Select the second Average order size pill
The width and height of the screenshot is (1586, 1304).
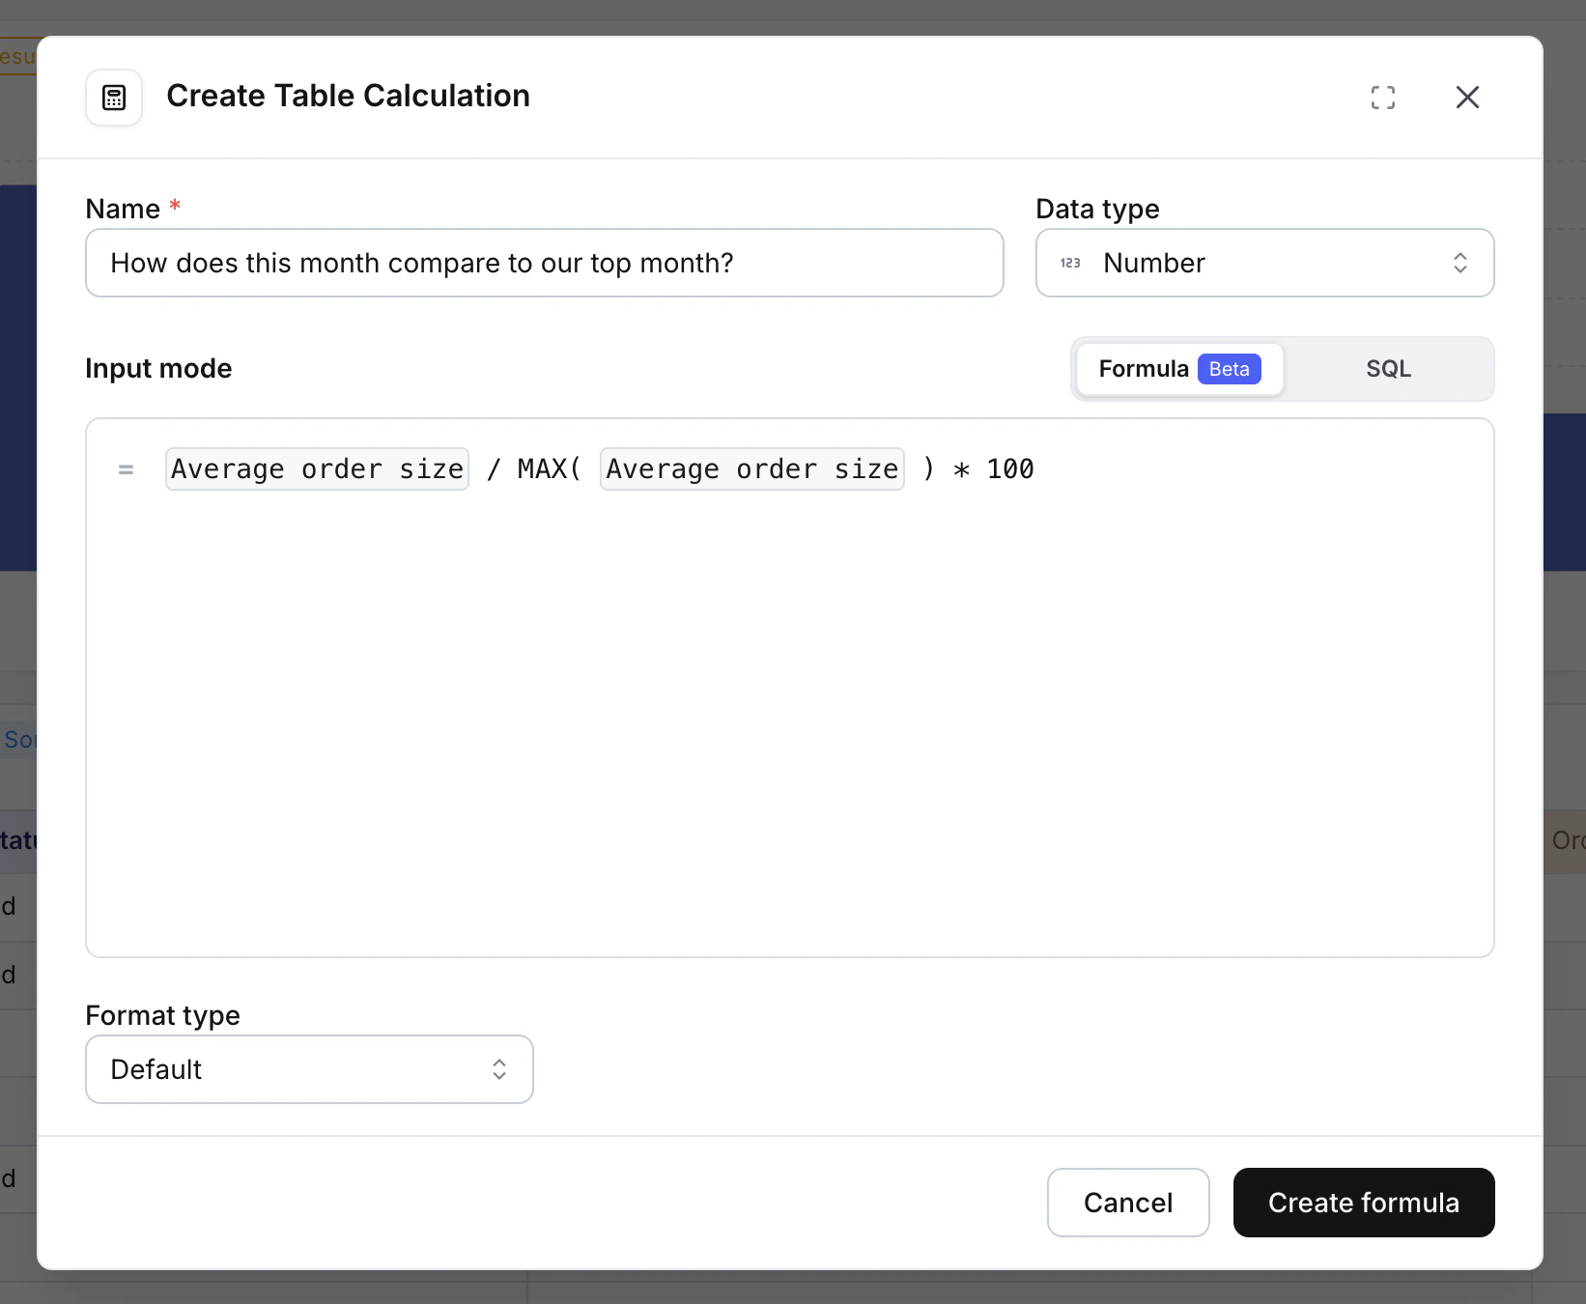tap(751, 469)
